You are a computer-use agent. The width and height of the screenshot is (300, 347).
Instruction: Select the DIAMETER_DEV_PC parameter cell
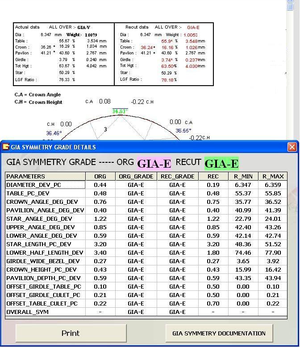pos(45,185)
